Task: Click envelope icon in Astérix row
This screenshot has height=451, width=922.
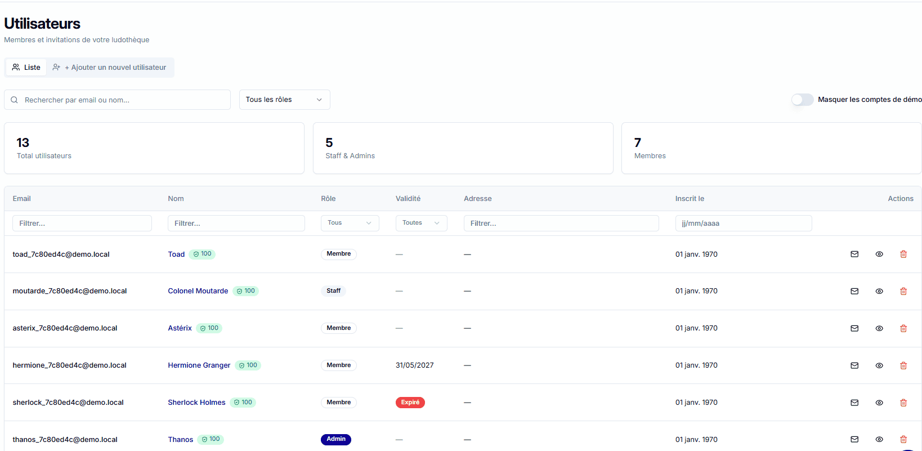Action: coord(854,328)
